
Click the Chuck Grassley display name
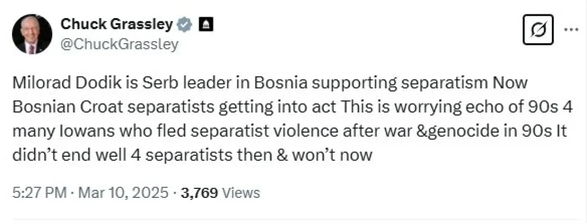click(x=116, y=24)
